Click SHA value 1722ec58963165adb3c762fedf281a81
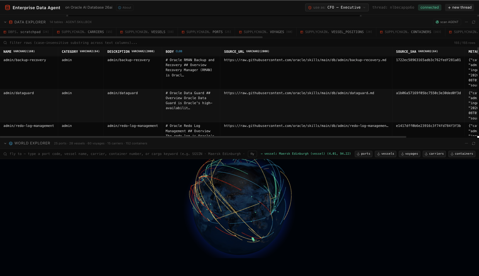Image resolution: width=479 pixels, height=276 pixels. click(428, 60)
